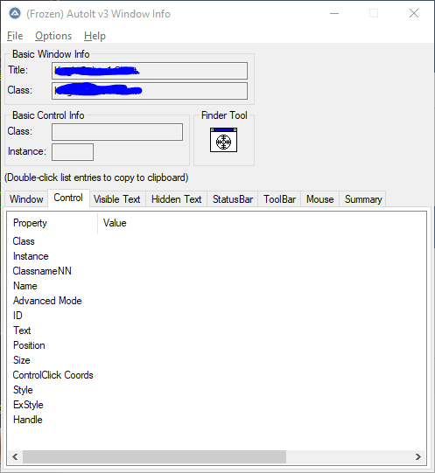Image resolution: width=435 pixels, height=473 pixels.
Task: Open the Help menu
Action: [95, 36]
